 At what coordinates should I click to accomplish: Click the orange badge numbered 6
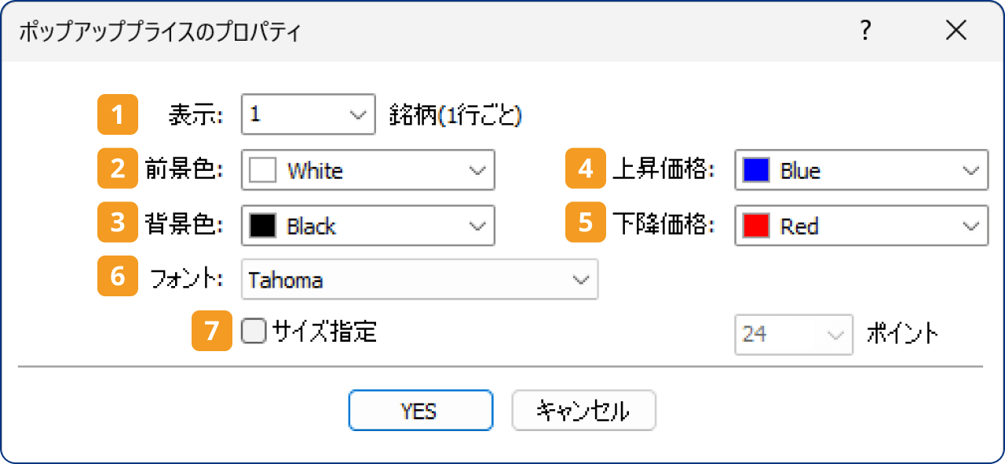tap(117, 278)
